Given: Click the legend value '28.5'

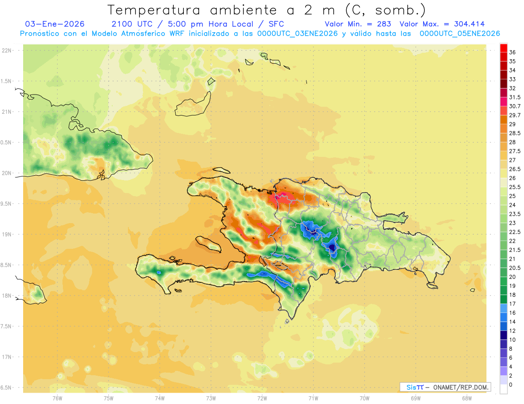Looking at the screenshot, I should (x=515, y=133).
